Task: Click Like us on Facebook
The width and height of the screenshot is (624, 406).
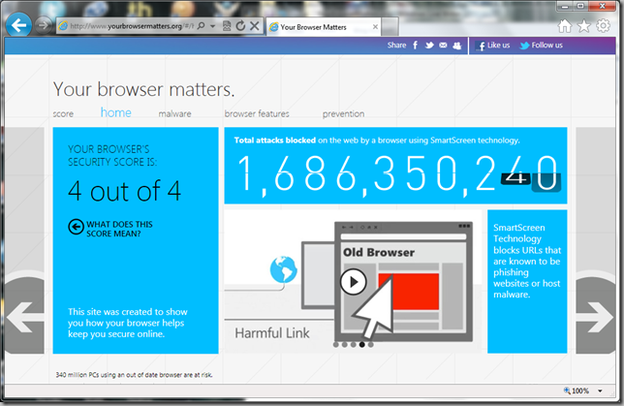Action: [x=492, y=46]
